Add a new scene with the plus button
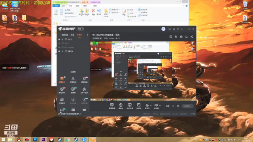253x142 pixels. pyautogui.click(x=88, y=35)
